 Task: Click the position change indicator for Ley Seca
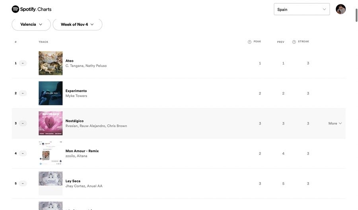[23, 184]
